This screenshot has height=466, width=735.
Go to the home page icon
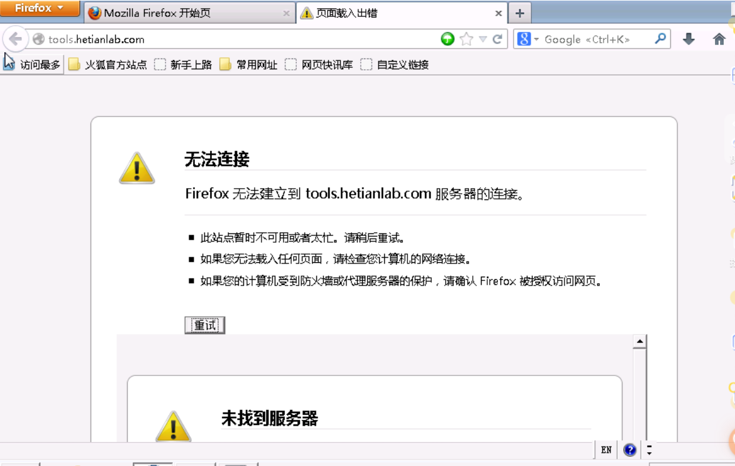point(719,39)
